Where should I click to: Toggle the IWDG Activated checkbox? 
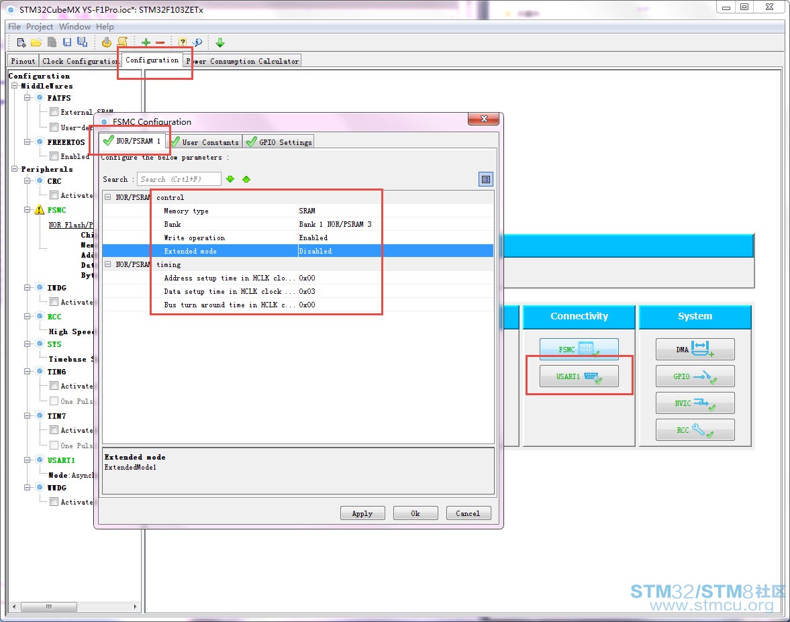(x=54, y=302)
